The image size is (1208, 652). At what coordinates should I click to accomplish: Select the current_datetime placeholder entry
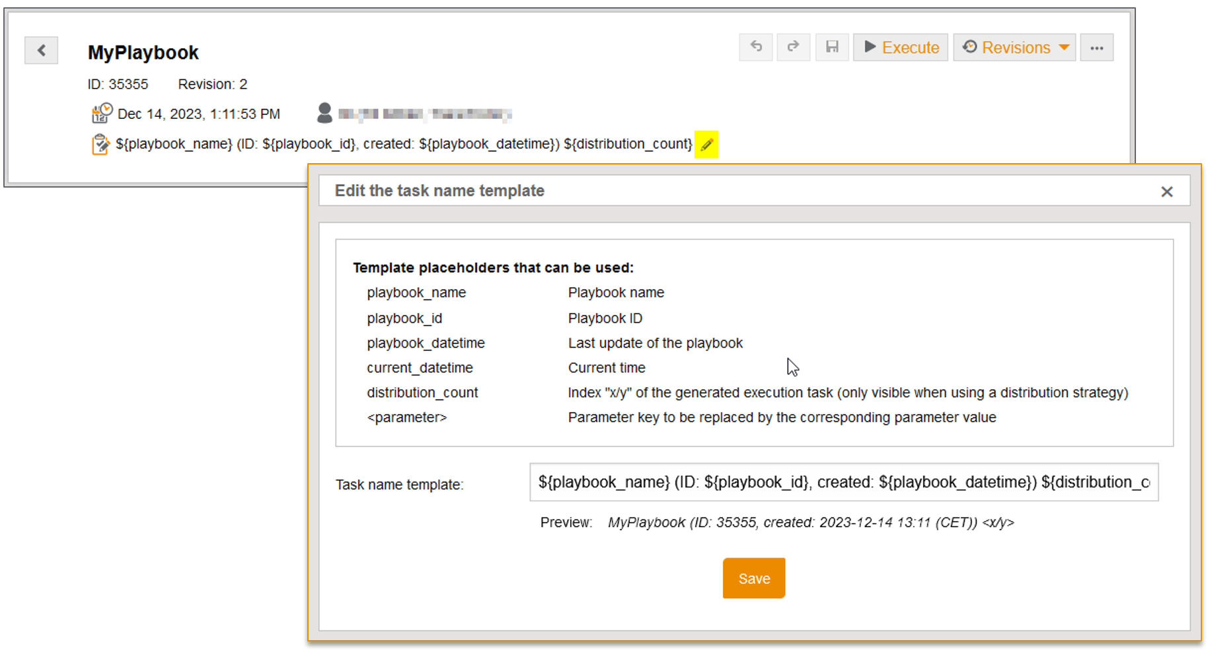(420, 368)
